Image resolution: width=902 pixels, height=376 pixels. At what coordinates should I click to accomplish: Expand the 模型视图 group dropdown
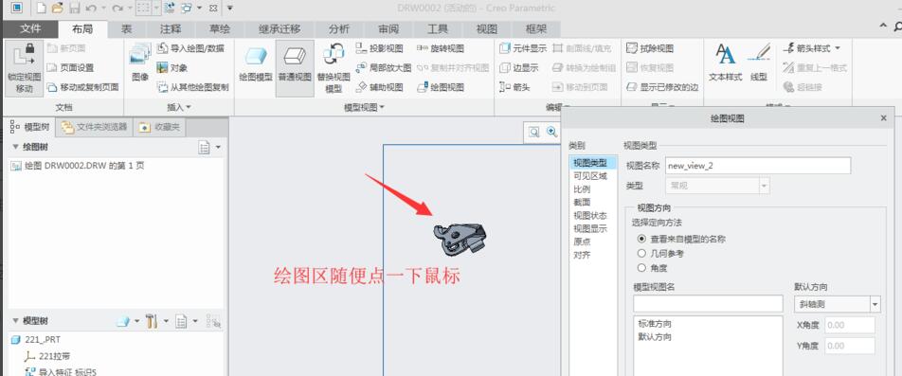pos(364,107)
